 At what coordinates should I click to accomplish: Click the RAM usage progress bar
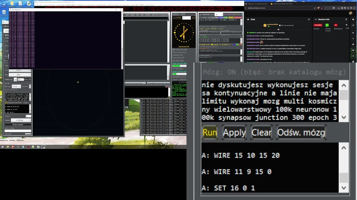pyautogui.click(x=180, y=66)
